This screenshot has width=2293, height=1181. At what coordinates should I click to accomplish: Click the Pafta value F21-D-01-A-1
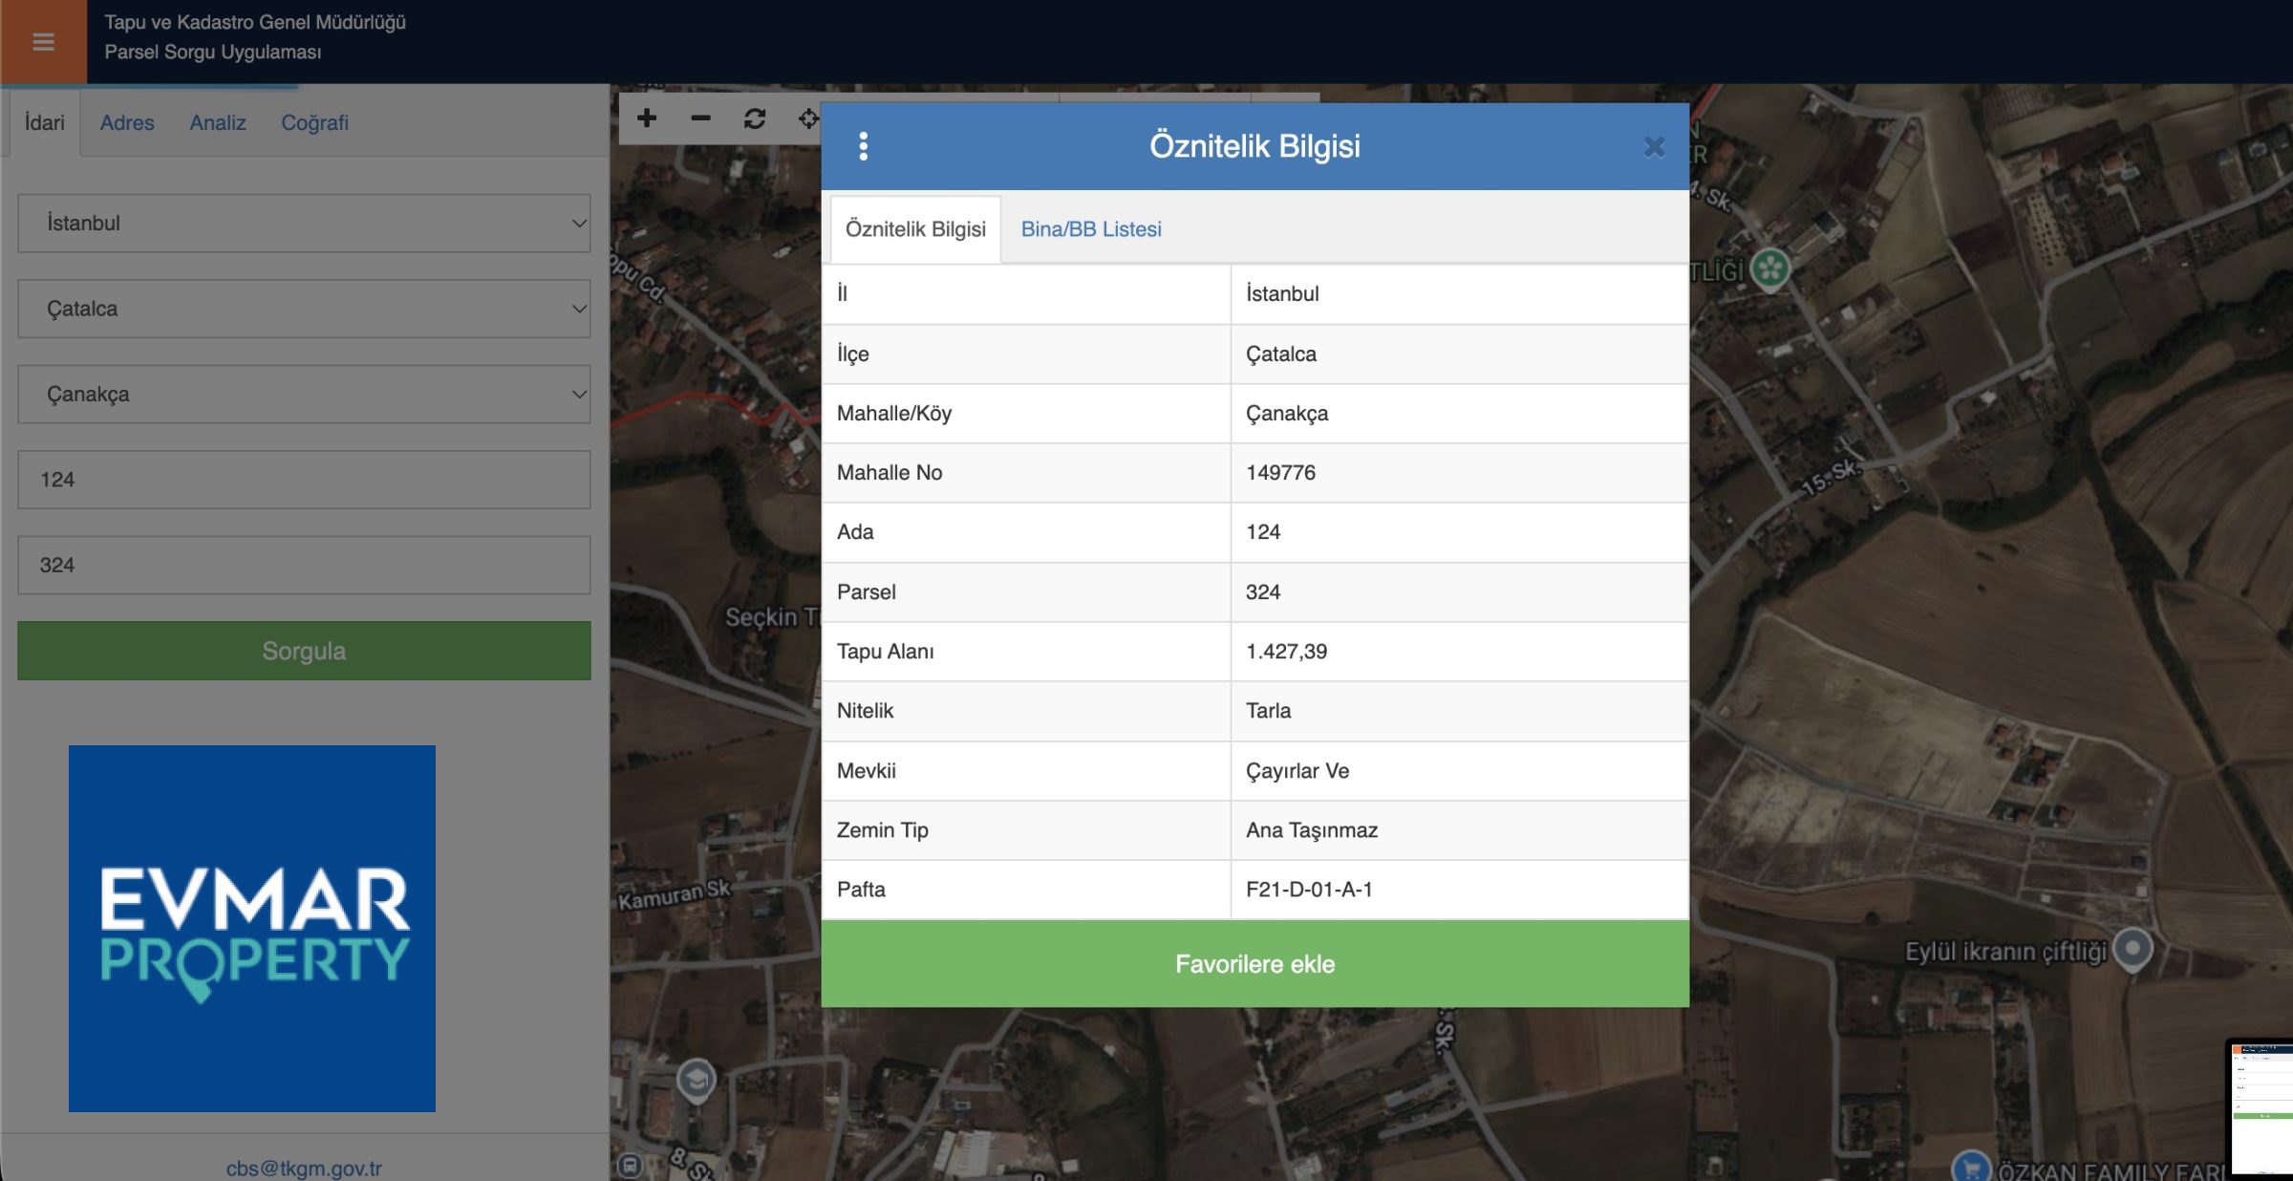pos(1309,890)
